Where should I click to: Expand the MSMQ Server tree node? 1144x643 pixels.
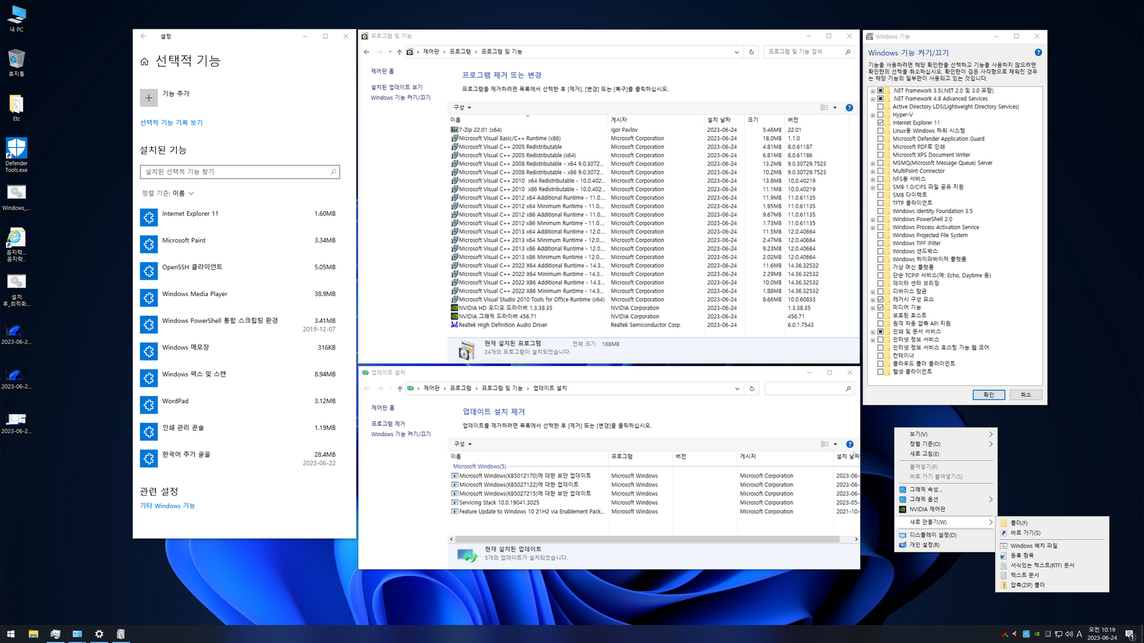(873, 163)
